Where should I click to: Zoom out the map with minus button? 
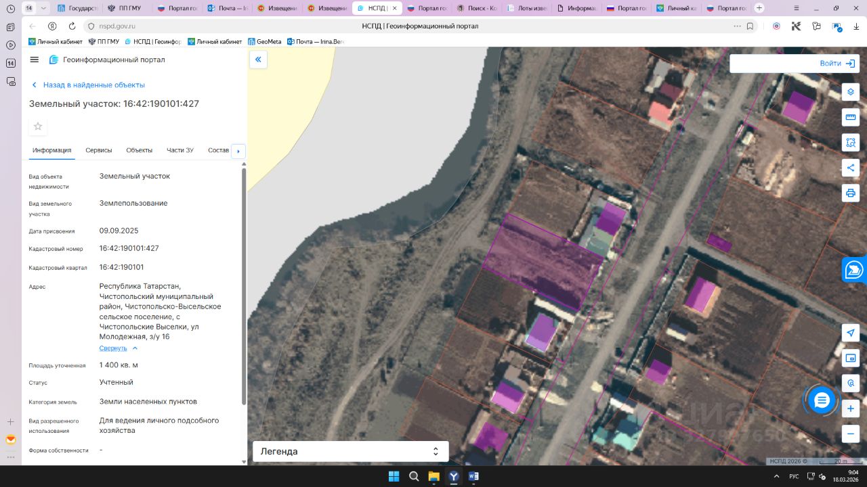pyautogui.click(x=851, y=434)
